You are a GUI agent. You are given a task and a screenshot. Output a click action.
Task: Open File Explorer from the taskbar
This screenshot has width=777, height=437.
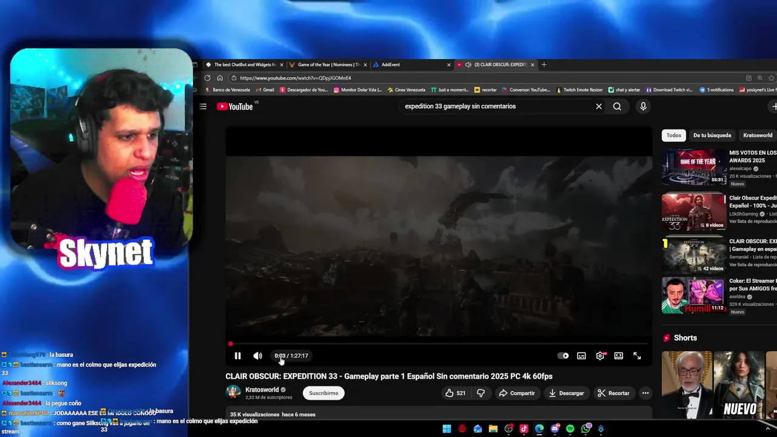pos(493,429)
